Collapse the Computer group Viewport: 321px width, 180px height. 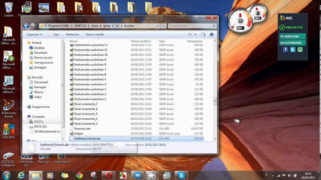(x=25, y=116)
